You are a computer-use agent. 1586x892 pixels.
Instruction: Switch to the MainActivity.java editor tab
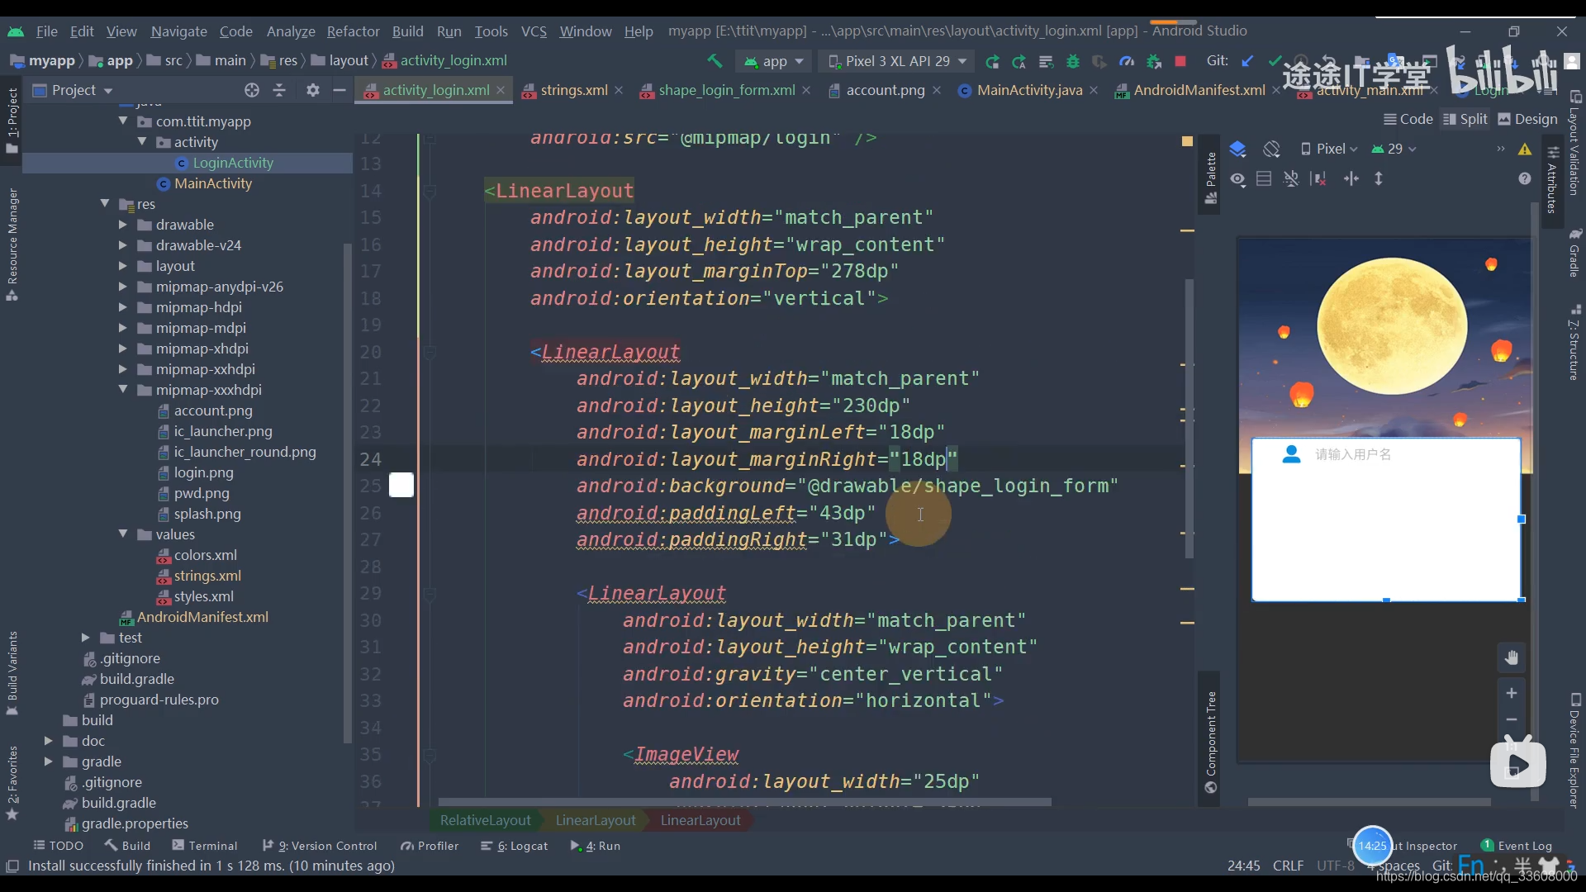1028,90
